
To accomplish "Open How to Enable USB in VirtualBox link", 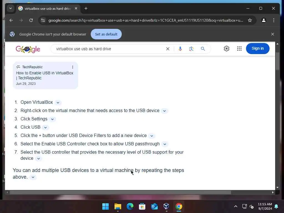I will (45, 75).
